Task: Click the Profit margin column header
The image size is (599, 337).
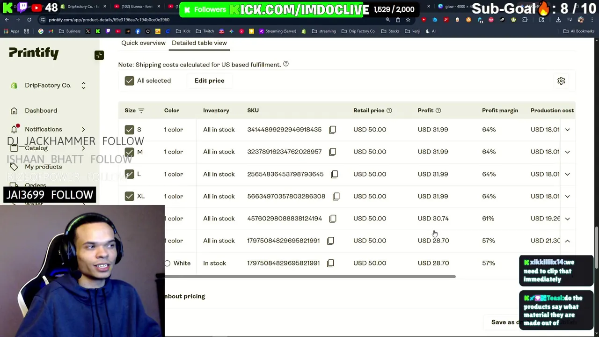Action: point(500,110)
